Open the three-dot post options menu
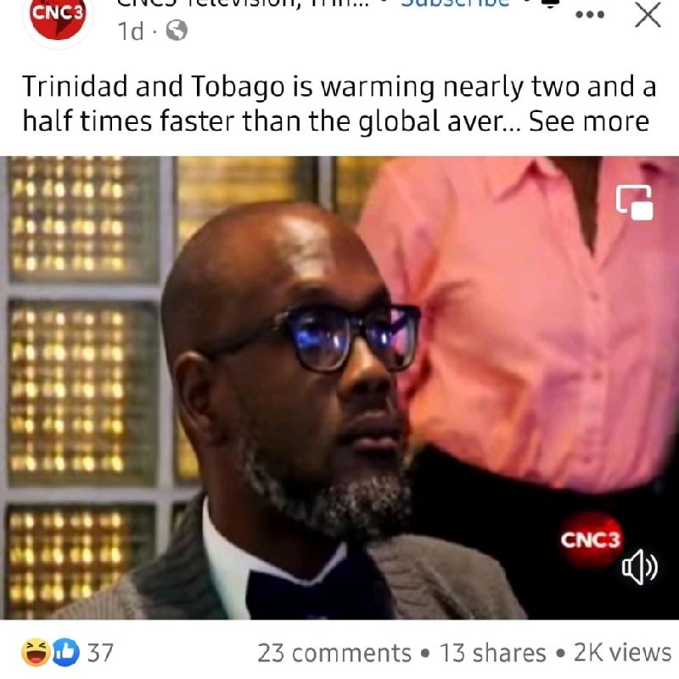Image resolution: width=679 pixels, height=679 pixels. point(590,14)
